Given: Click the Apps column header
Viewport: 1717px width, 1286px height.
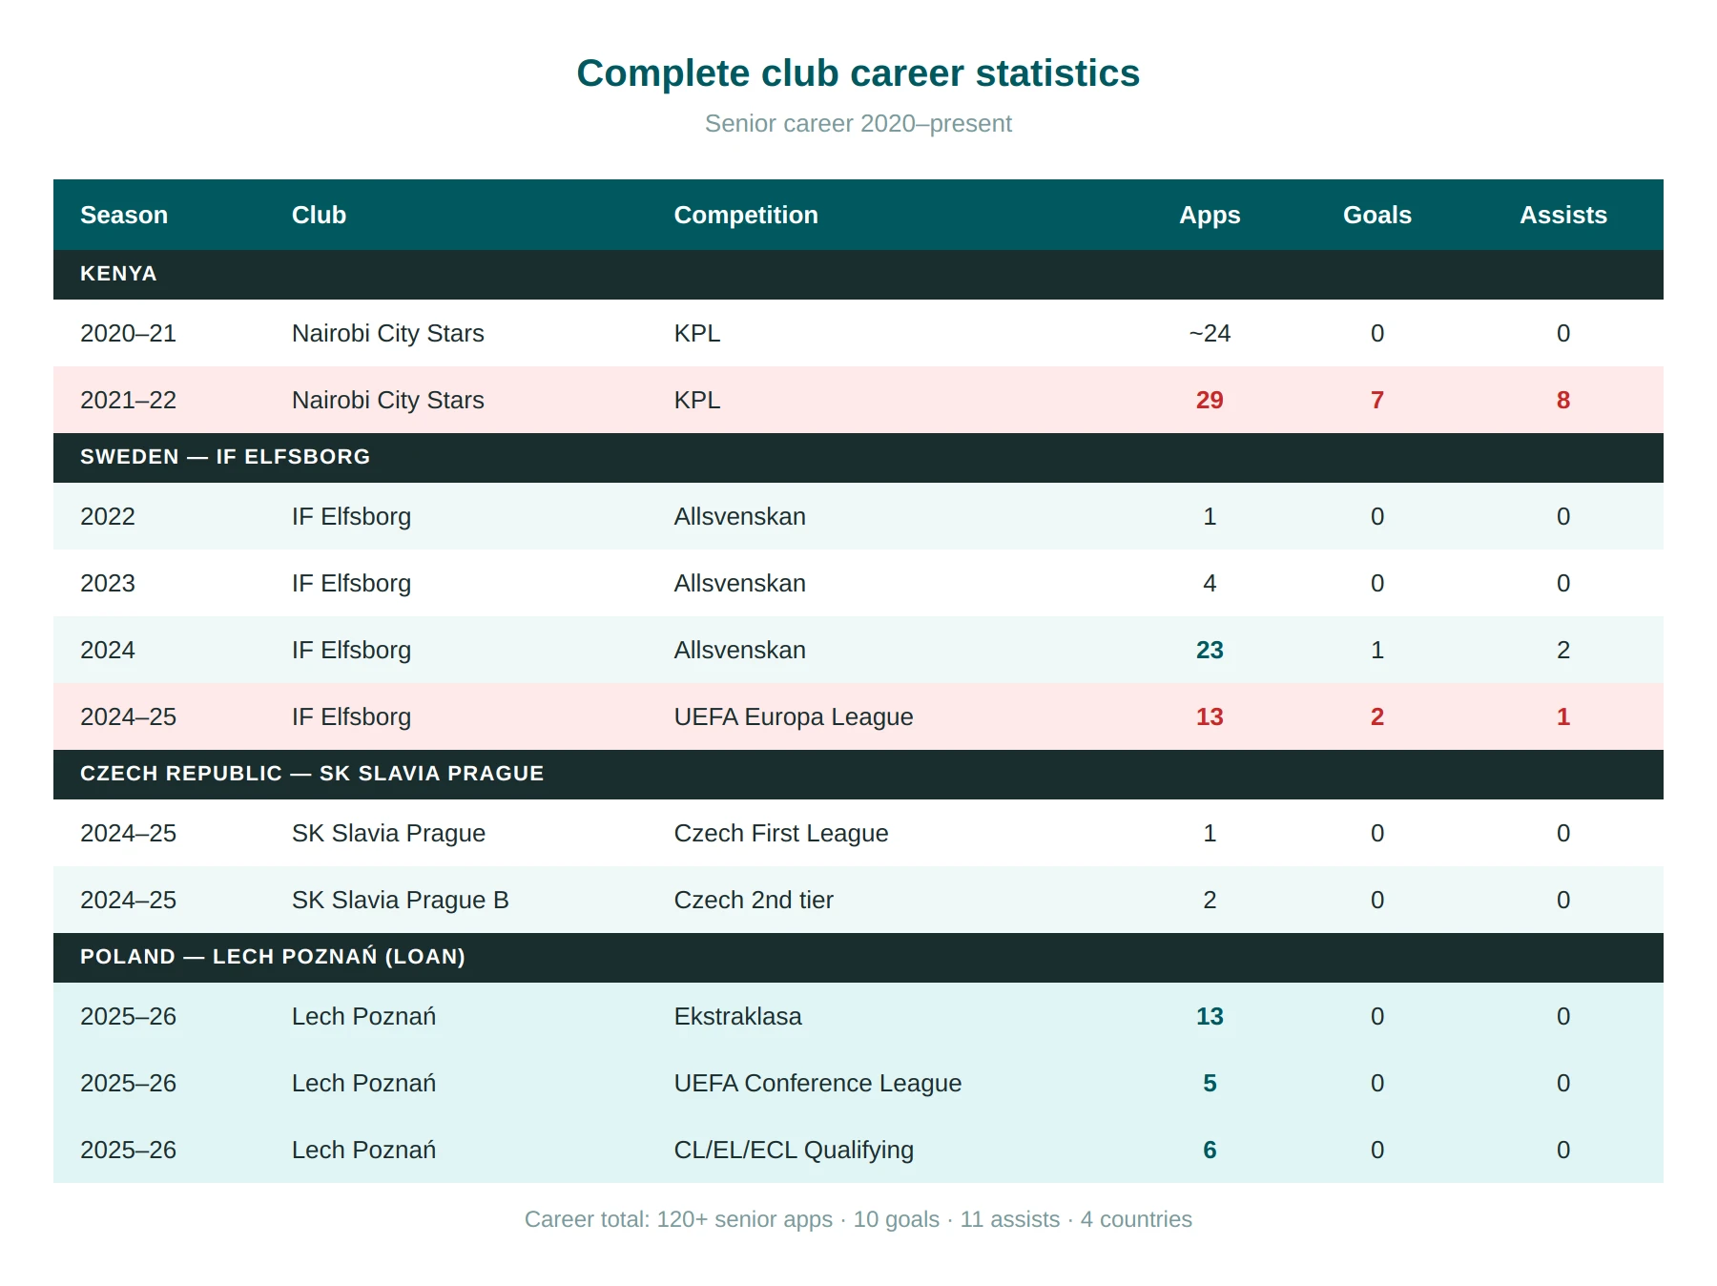Looking at the screenshot, I should coord(1210,215).
